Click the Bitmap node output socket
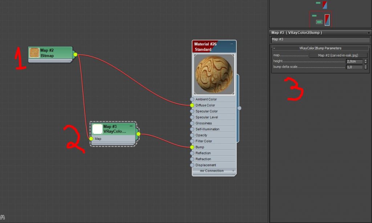This screenshot has height=223, width=372. point(75,55)
